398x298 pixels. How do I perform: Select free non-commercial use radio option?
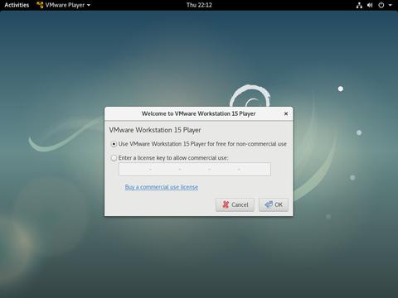114,144
